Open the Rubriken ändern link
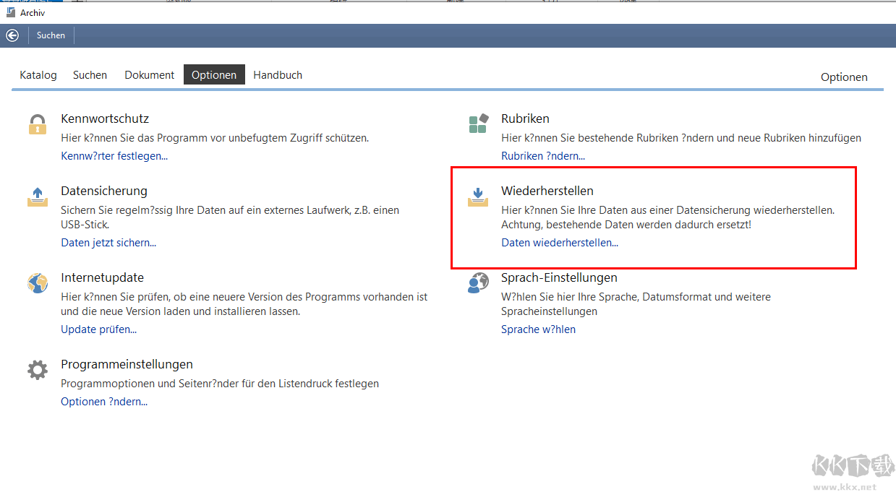The width and height of the screenshot is (896, 492). tap(543, 156)
